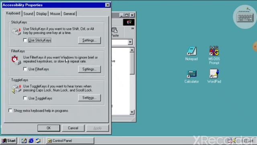257x145 pixels.
Task: Click the Paste toolbar icon in the background window
Action: (x=115, y=32)
